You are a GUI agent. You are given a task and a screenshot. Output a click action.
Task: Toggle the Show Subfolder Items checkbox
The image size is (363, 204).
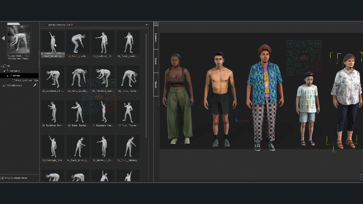point(2,178)
